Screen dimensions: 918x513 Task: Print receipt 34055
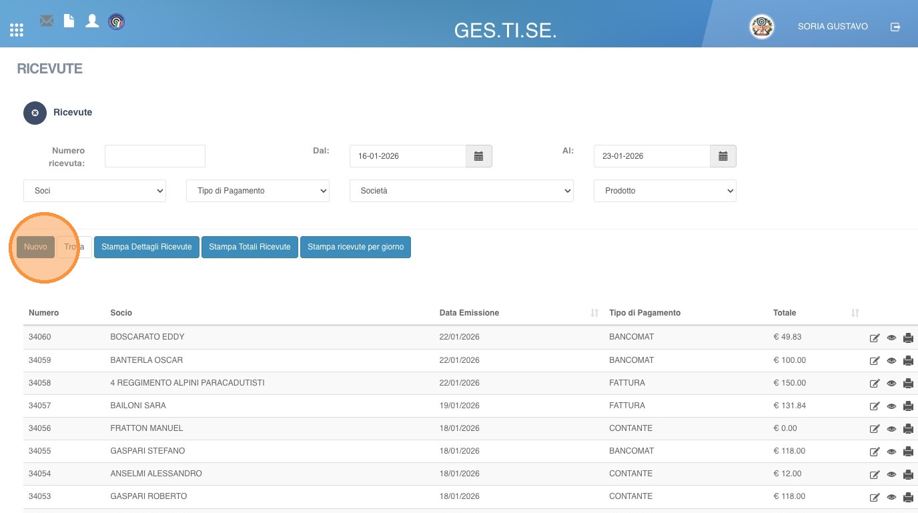coord(908,452)
